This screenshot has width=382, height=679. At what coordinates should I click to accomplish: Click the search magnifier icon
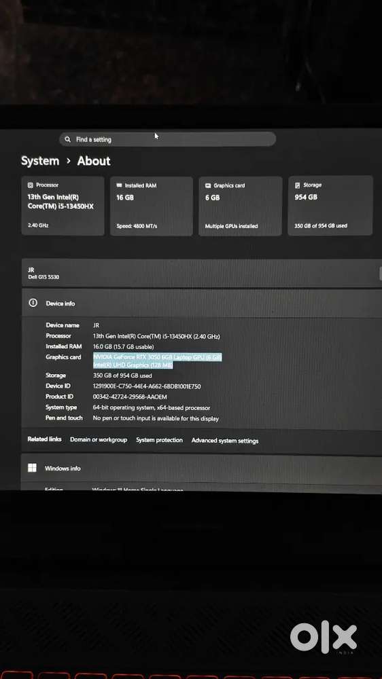coord(68,139)
